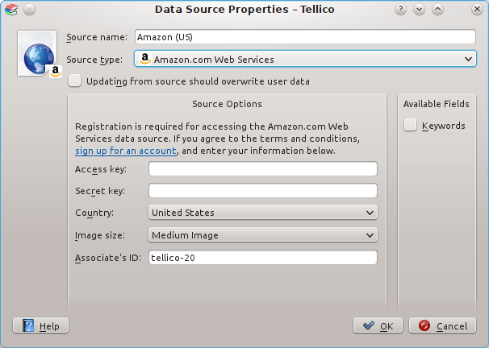
Task: Expand the Country dropdown showing United States
Action: pyautogui.click(x=263, y=213)
